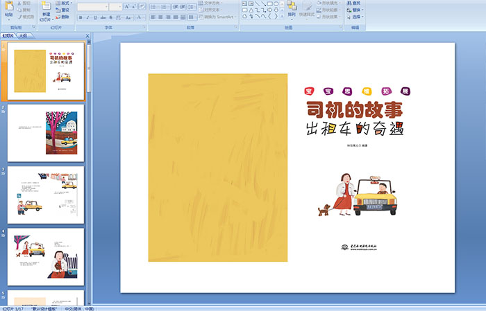Switch to the Outline (大纲) pane tab

tap(23, 36)
